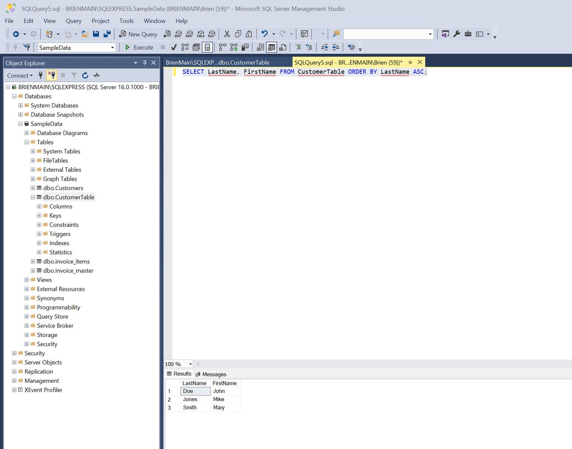Toggle comment on selected lines

(x=298, y=47)
